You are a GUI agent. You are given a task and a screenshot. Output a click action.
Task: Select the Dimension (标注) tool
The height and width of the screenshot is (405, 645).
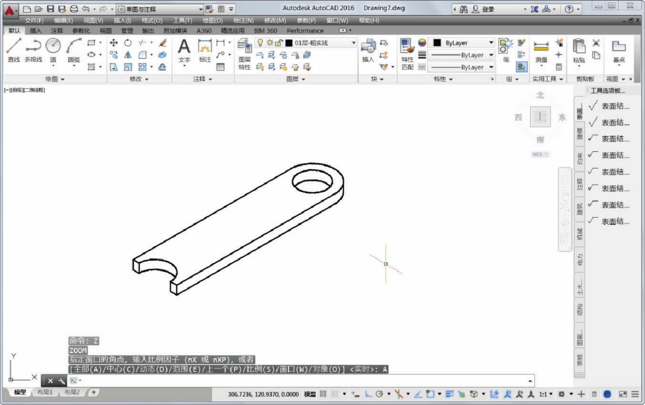[x=205, y=50]
